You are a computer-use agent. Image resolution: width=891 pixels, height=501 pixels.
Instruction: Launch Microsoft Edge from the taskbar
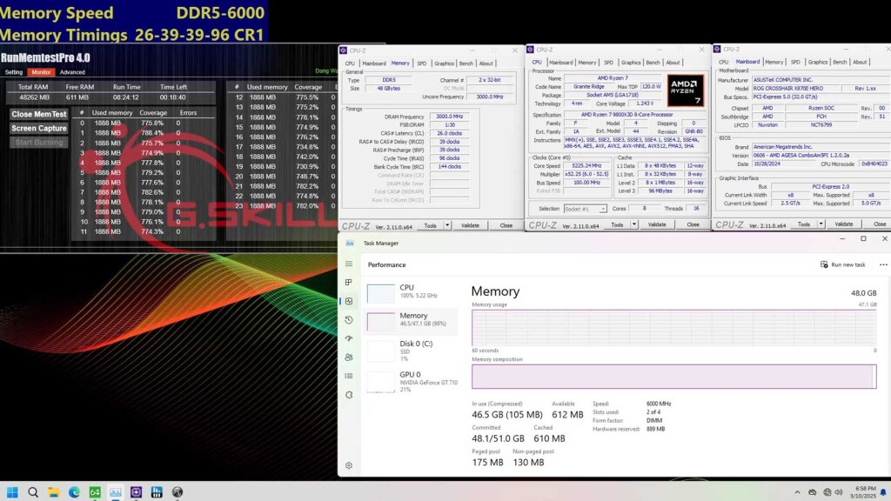(74, 492)
